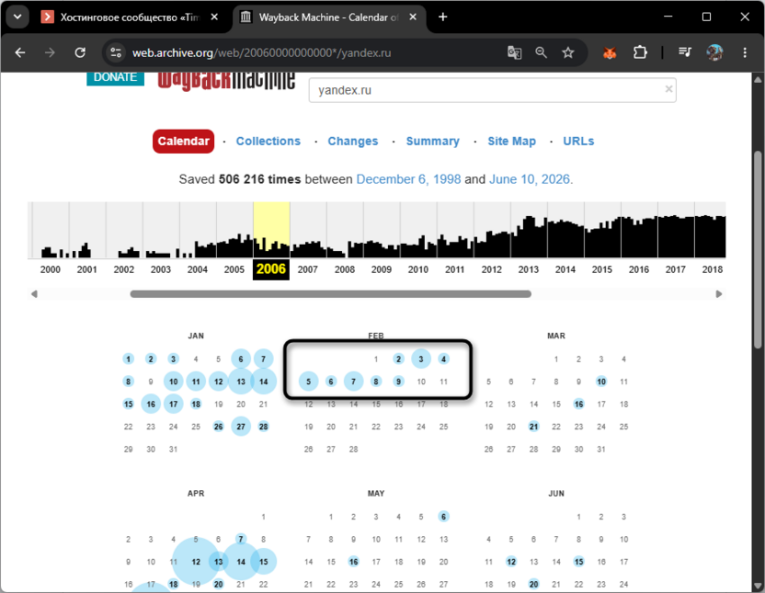Click the timeline right scroll arrow
The height and width of the screenshot is (593, 765).
[x=719, y=294]
